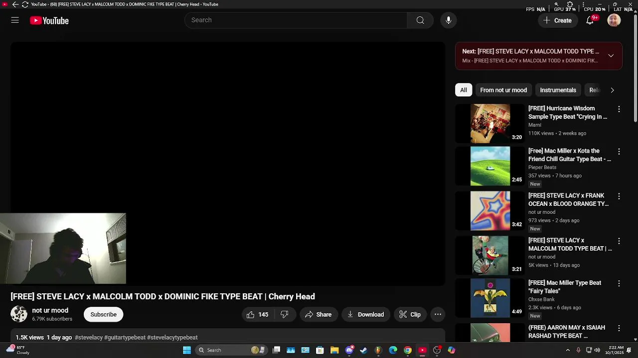Open File Explorer from taskbar
The height and width of the screenshot is (358, 638).
tap(334, 350)
